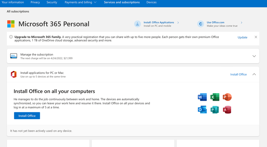Expand the Manage the subscription section
Image resolution: width=267 pixels, height=147 pixels.
tap(254, 56)
